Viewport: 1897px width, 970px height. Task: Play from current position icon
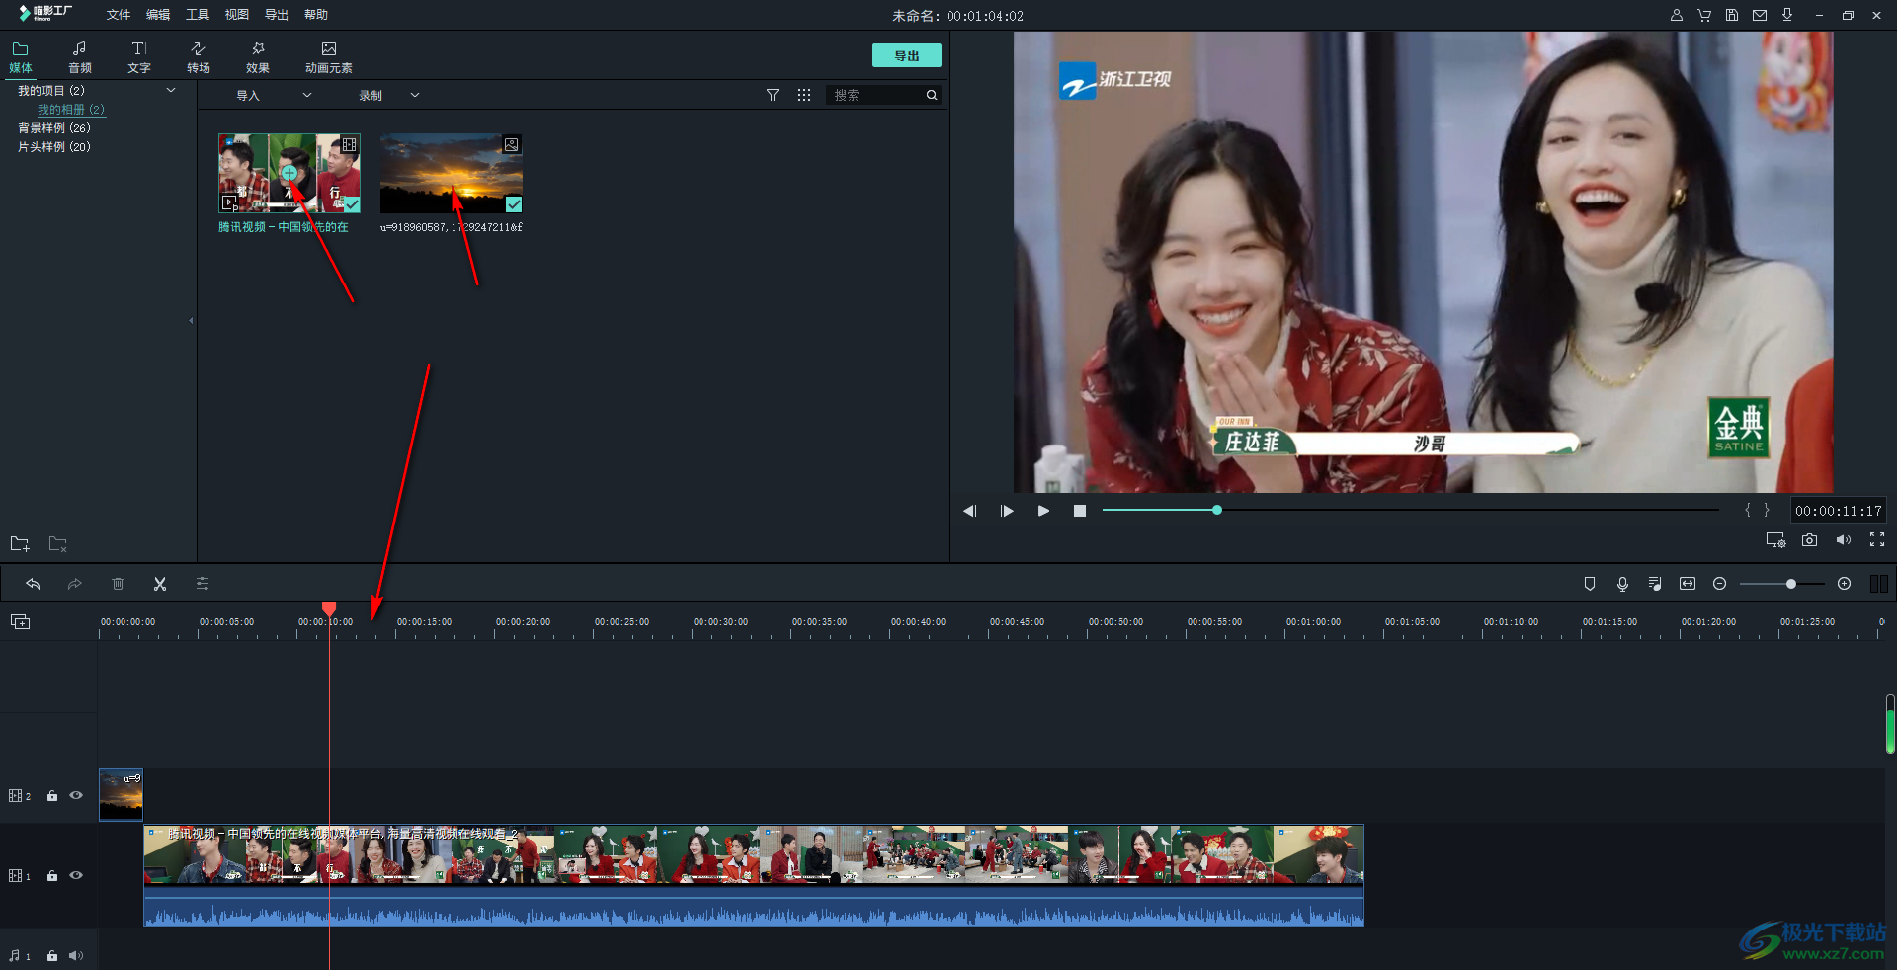(x=1007, y=511)
